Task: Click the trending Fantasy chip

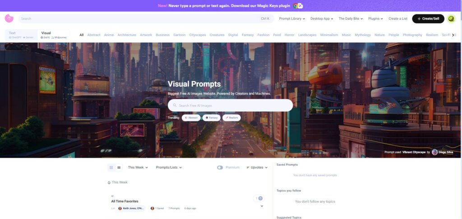Action: click(212, 118)
